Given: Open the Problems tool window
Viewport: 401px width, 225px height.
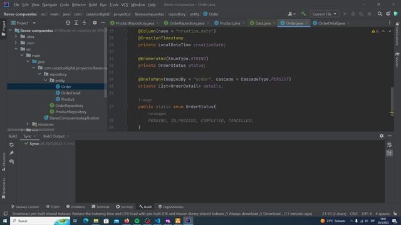Looking at the screenshot, I should coord(75,207).
